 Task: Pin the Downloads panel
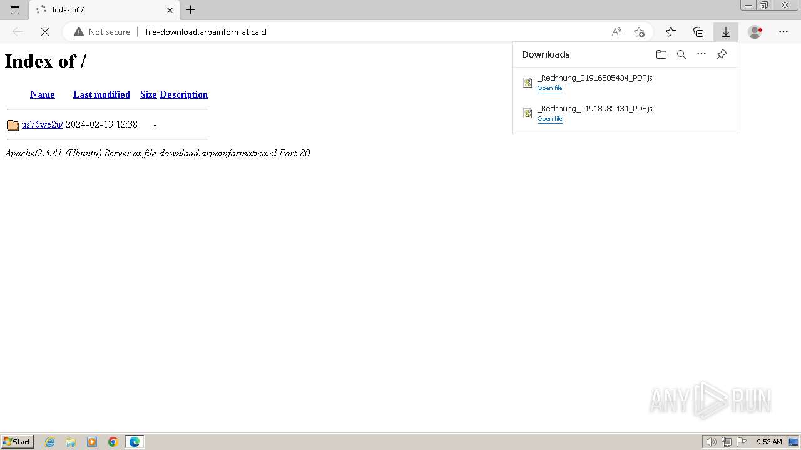[x=722, y=54]
